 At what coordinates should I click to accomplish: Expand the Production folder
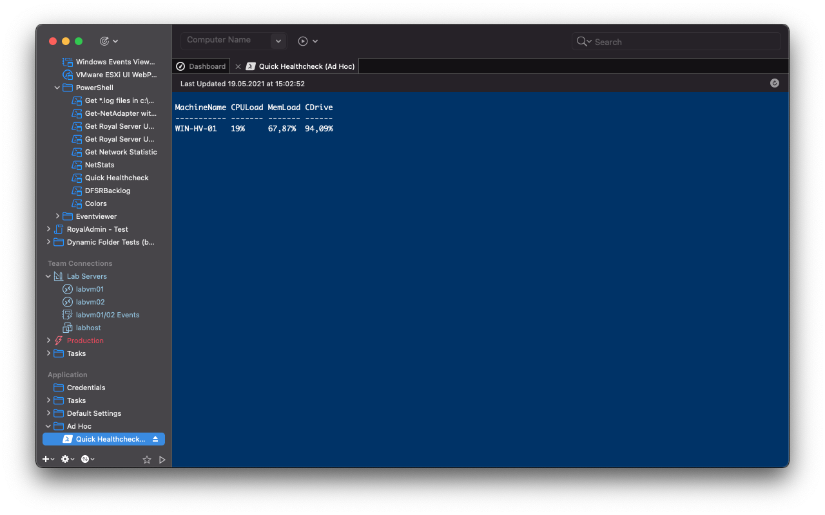coord(48,340)
